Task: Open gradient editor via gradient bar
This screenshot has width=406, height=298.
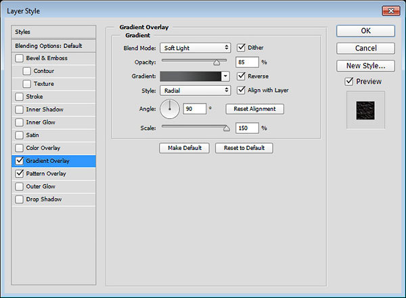Action: point(191,76)
